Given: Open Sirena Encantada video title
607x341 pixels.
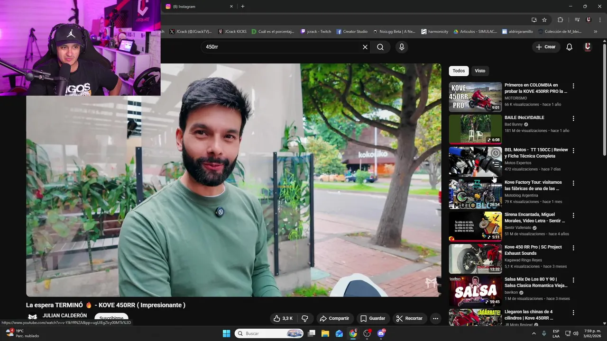Looking at the screenshot, I should coord(534,217).
